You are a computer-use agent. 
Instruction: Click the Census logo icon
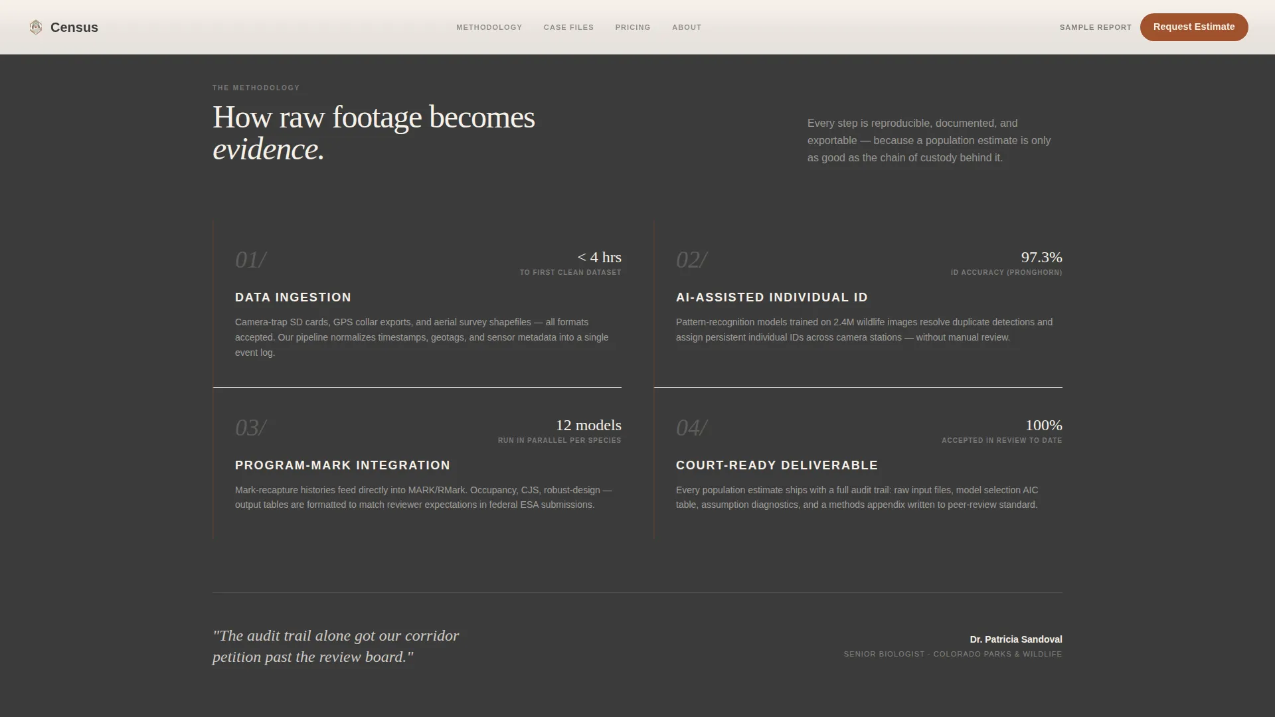(x=36, y=27)
